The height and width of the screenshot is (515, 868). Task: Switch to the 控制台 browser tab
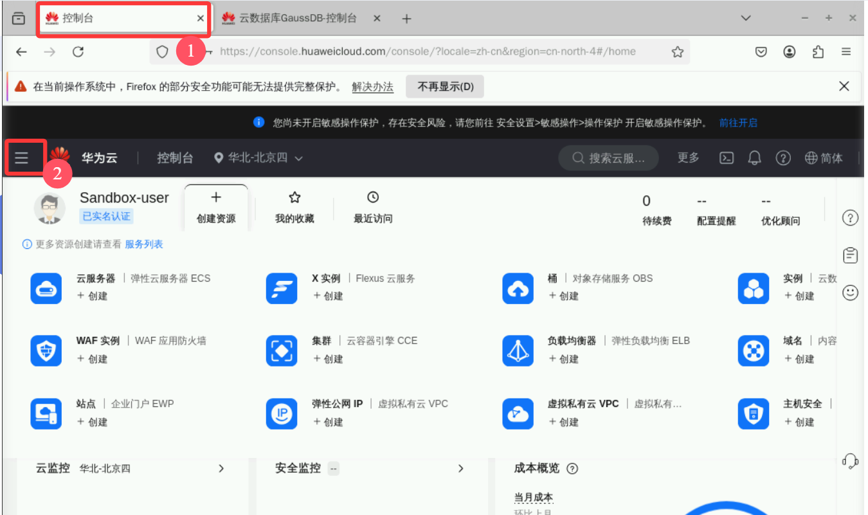pos(123,19)
